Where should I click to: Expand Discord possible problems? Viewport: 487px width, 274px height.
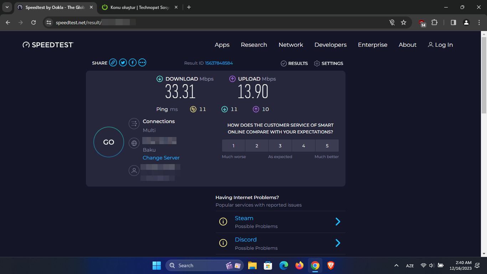pos(338,243)
